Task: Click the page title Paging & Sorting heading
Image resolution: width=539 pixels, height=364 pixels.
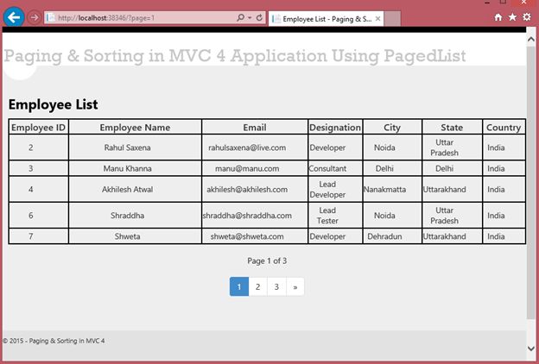Action: pyautogui.click(x=235, y=56)
